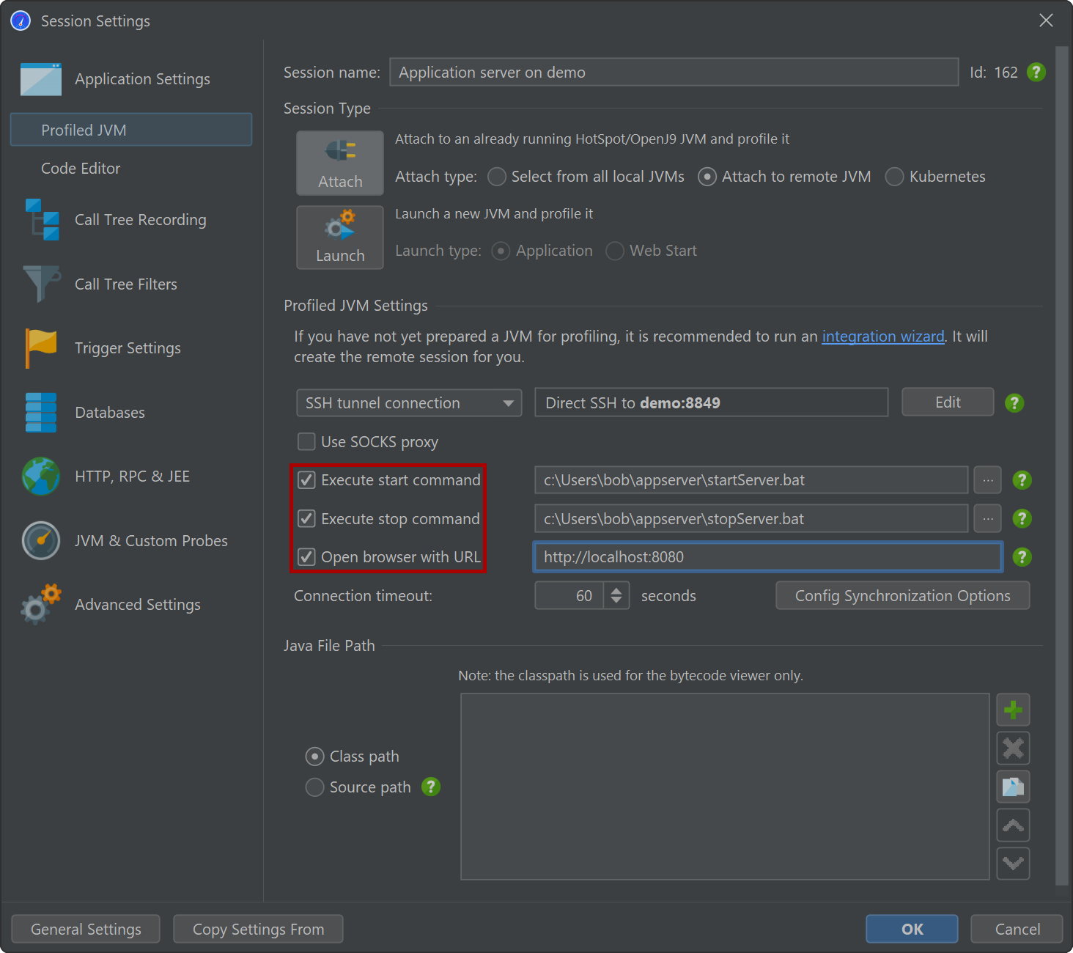The width and height of the screenshot is (1073, 953).
Task: Click the green plus add path icon
Action: point(1013,710)
